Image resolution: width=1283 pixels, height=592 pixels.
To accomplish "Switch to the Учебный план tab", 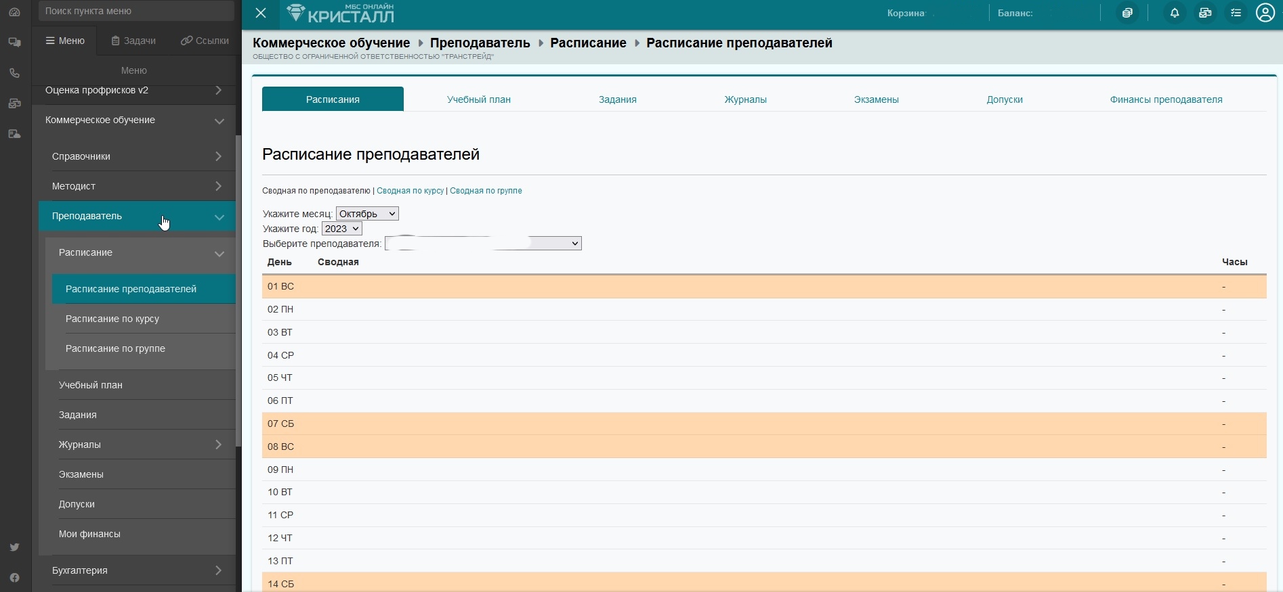I will pos(478,99).
